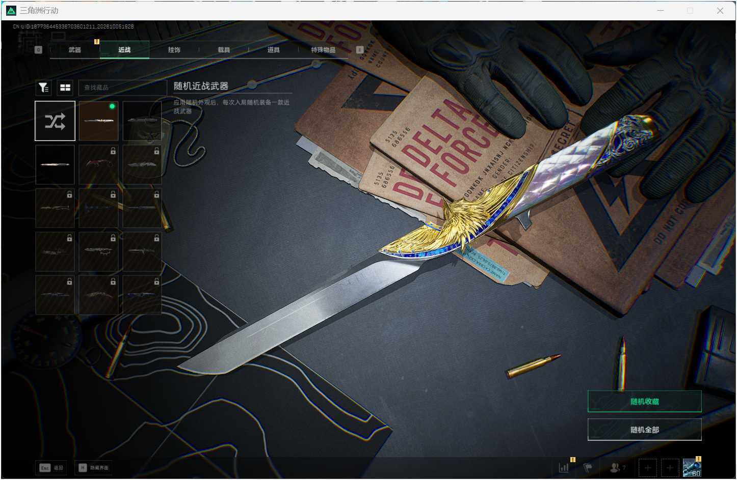Select the 近战 tab
Image resolution: width=737 pixels, height=480 pixels.
(x=124, y=50)
